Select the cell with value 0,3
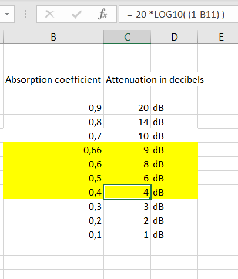 (x=53, y=206)
